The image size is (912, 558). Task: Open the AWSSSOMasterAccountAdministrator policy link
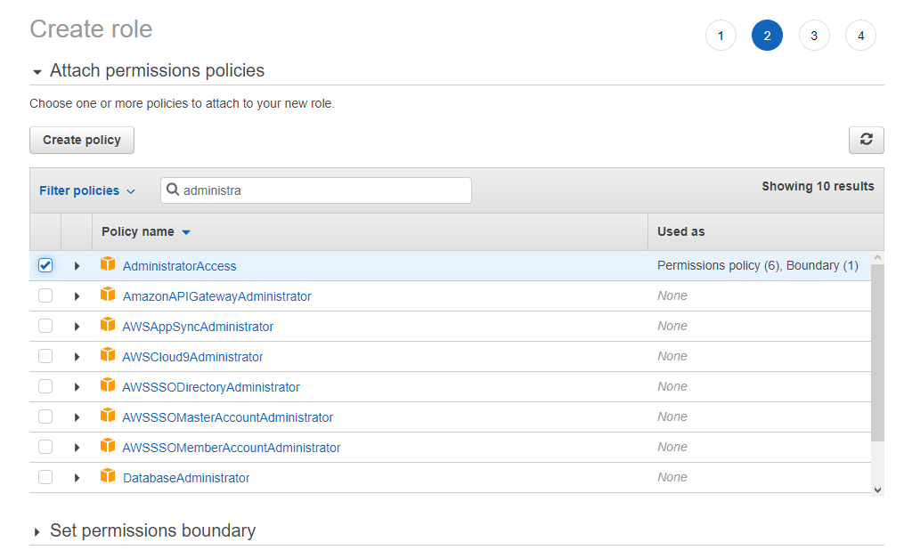click(x=227, y=417)
